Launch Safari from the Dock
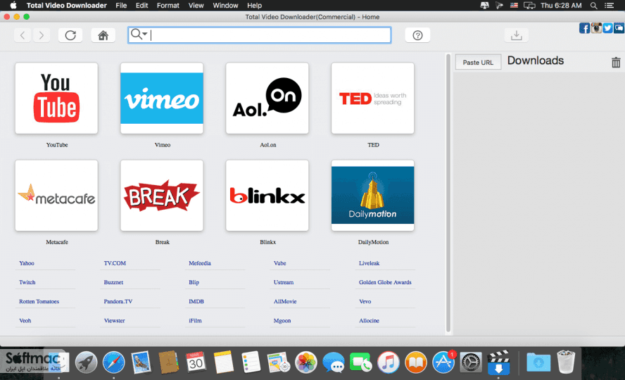Screen dimensions: 625x380 (x=113, y=362)
